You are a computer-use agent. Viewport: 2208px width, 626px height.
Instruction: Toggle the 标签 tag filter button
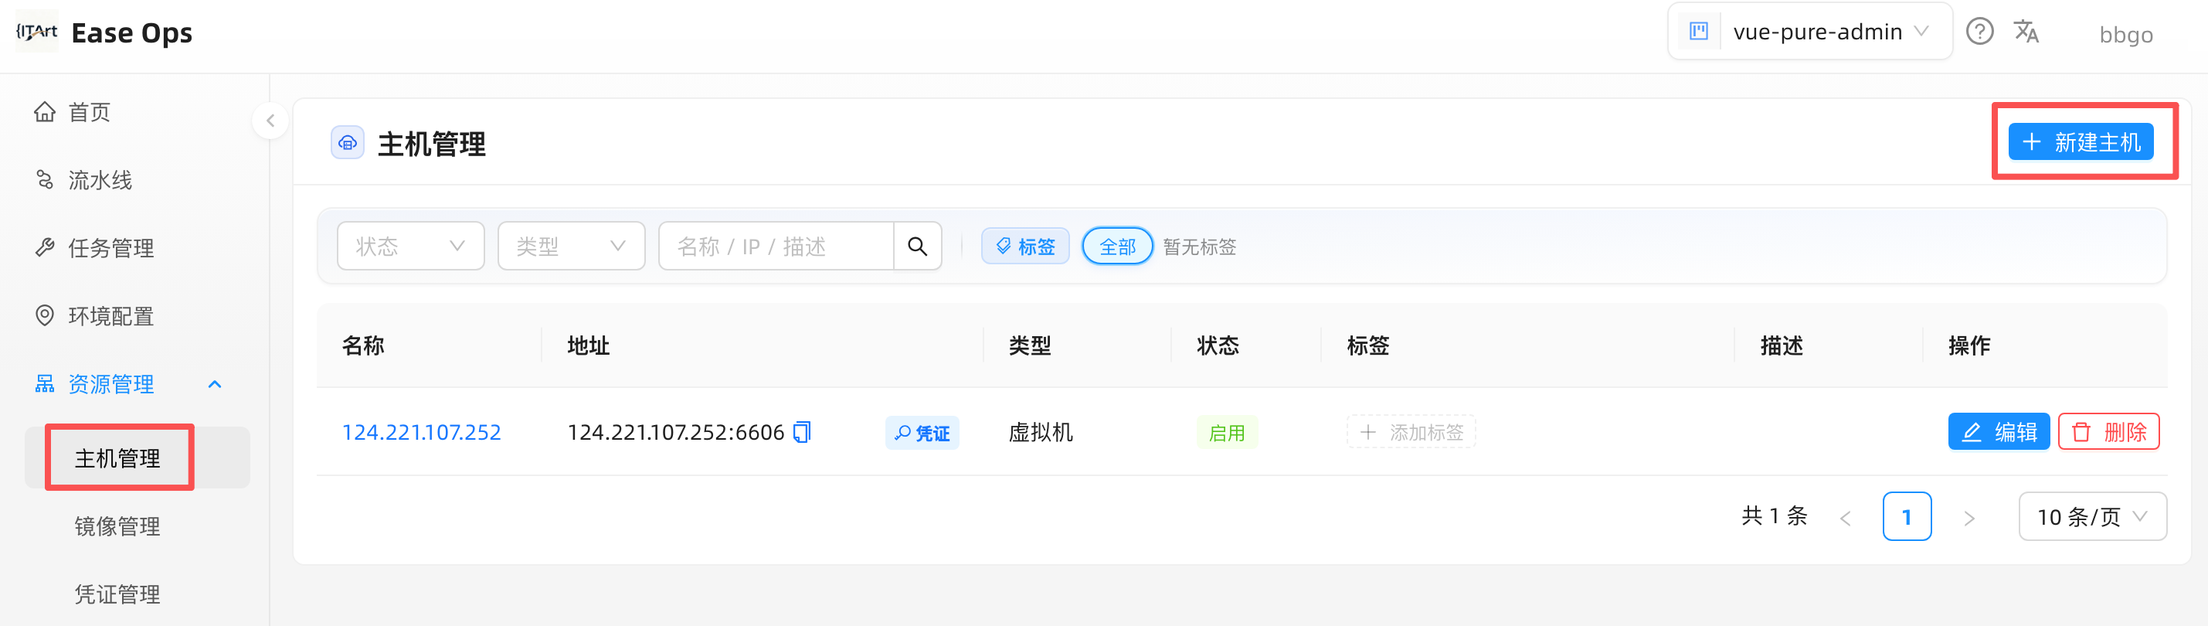coord(1025,247)
